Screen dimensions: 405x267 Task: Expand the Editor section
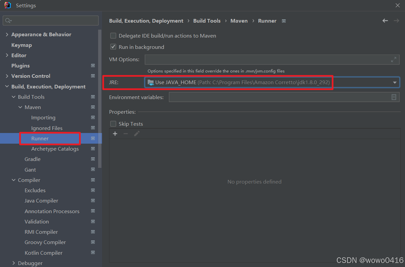point(7,56)
